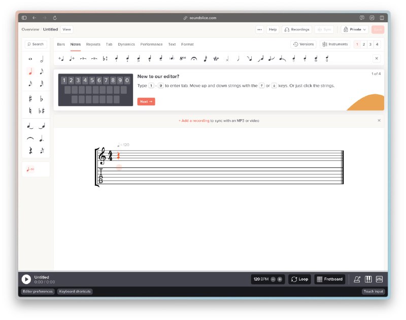Toggle the Loop playback mode
Viewport: 406px width, 320px height.
[299, 279]
